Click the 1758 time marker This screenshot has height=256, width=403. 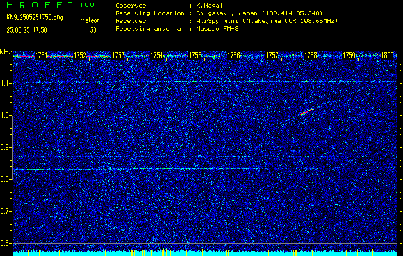(x=311, y=56)
